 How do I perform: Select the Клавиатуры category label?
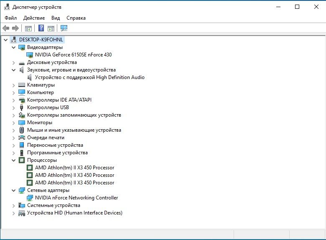[41, 85]
